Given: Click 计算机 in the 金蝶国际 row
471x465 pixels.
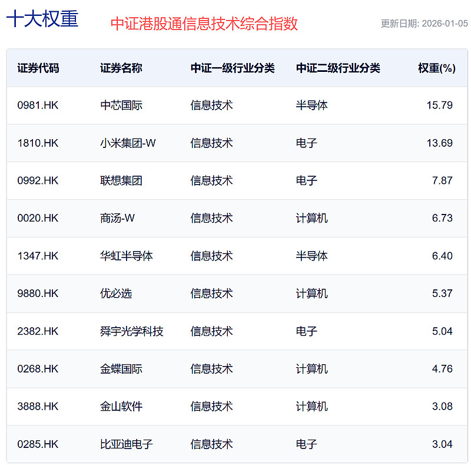Looking at the screenshot, I should (311, 369).
